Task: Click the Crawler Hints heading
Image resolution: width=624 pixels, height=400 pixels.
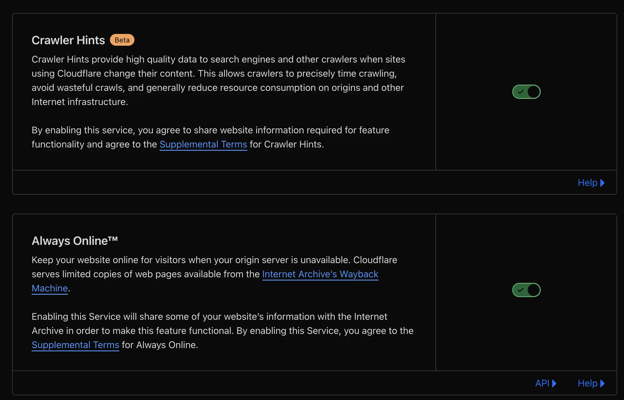Action: (68, 40)
